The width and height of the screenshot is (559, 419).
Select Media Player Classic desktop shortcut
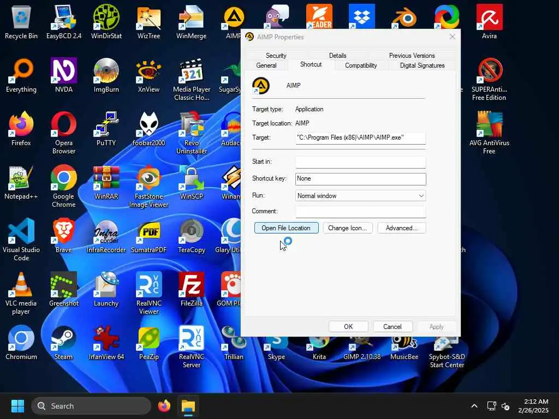pos(192,80)
